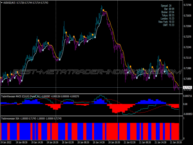Click the London: 15:33 session time
This screenshot has height=145, width=193.
point(167,18)
